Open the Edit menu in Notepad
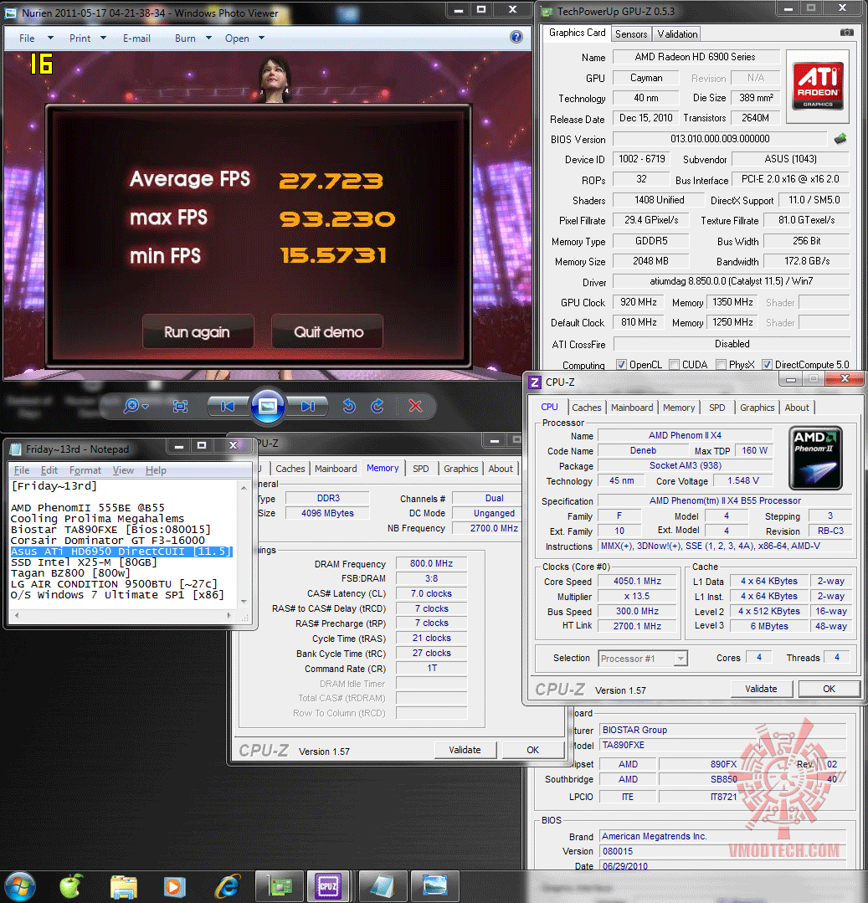Image resolution: width=868 pixels, height=903 pixels. (x=49, y=470)
